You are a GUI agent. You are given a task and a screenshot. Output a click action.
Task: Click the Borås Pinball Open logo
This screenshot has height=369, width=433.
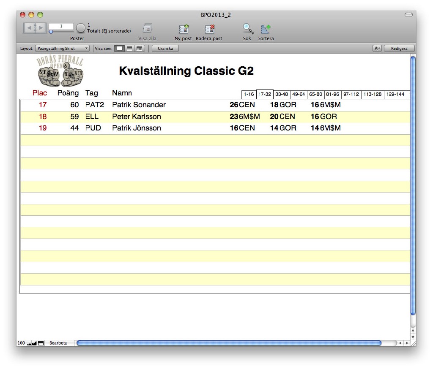(60, 71)
